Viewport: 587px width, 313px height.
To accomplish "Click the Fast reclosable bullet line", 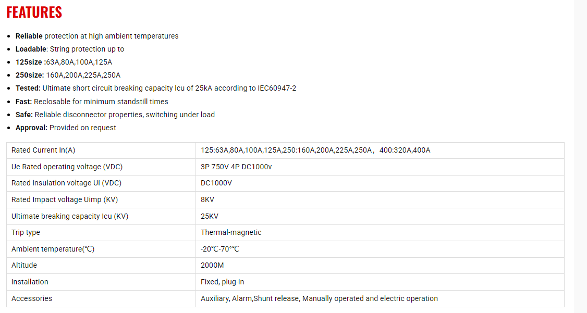I will (x=92, y=102).
